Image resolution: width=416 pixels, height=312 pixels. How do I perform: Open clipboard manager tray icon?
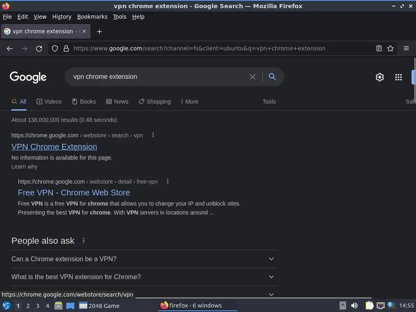click(x=369, y=305)
